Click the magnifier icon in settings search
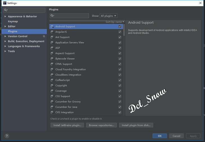 pyautogui.click(x=6, y=10)
